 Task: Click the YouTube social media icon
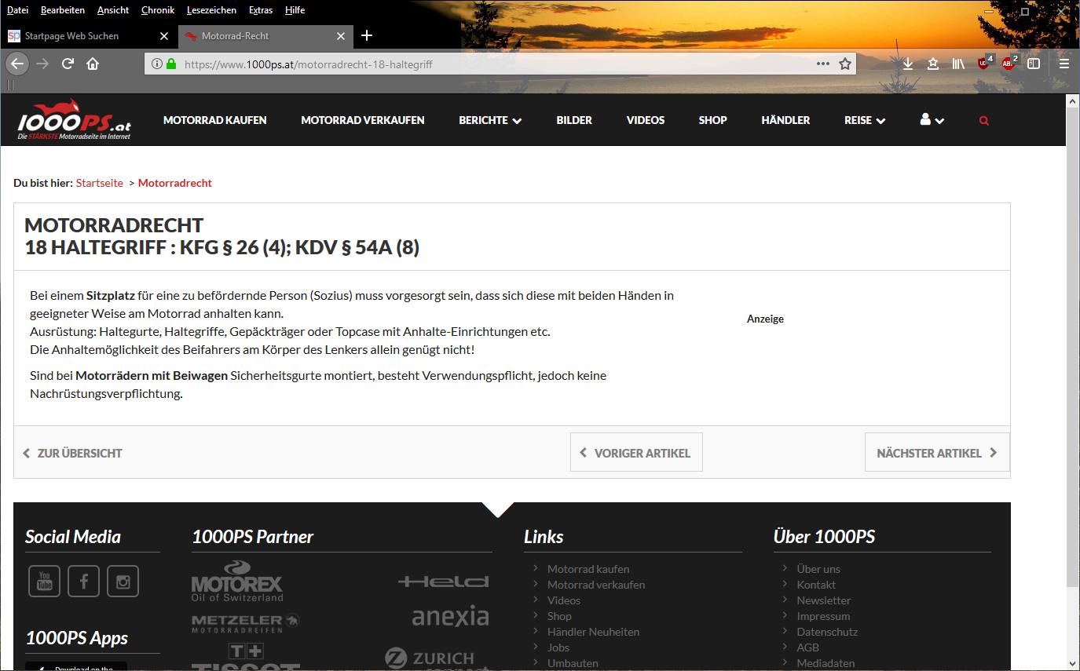tap(44, 582)
